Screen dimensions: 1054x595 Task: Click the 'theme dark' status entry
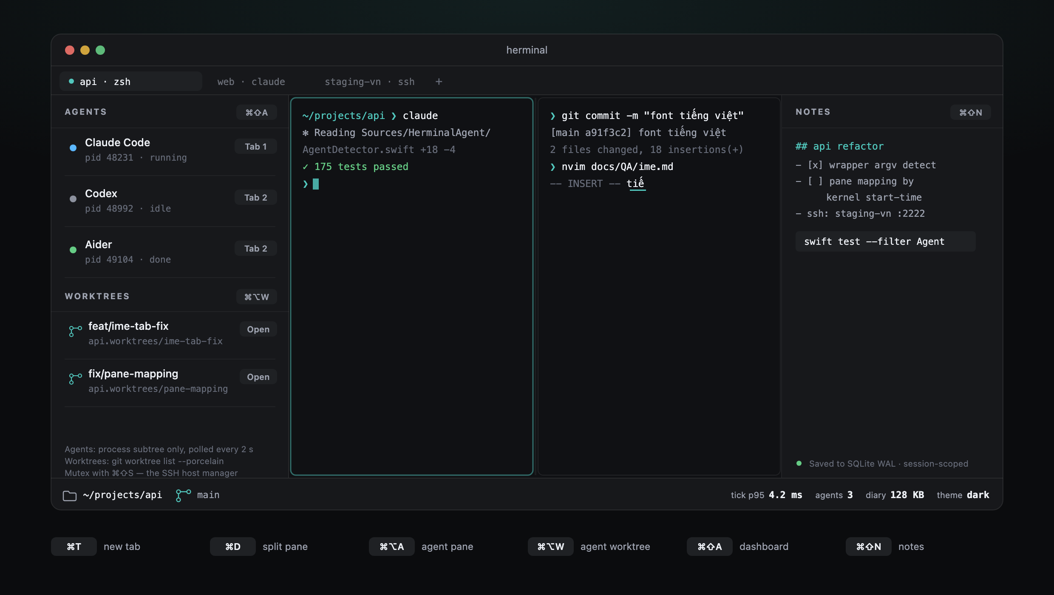[x=963, y=495]
